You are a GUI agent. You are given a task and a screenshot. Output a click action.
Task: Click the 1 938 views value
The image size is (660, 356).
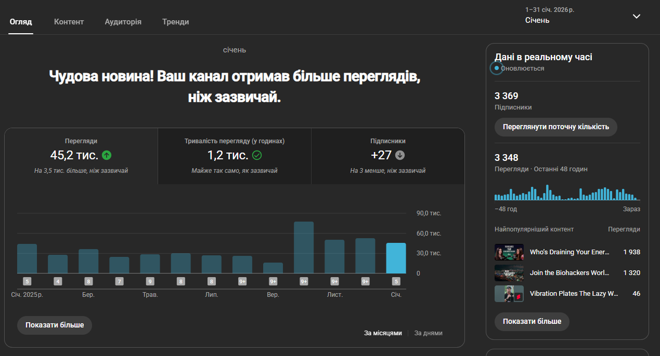coord(631,252)
